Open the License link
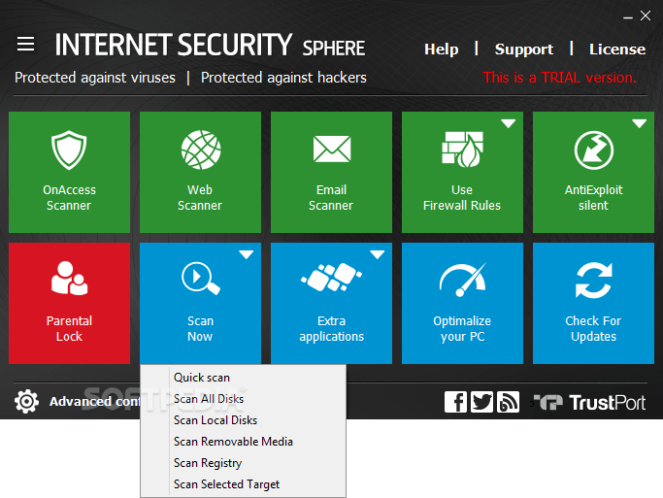 [x=617, y=50]
